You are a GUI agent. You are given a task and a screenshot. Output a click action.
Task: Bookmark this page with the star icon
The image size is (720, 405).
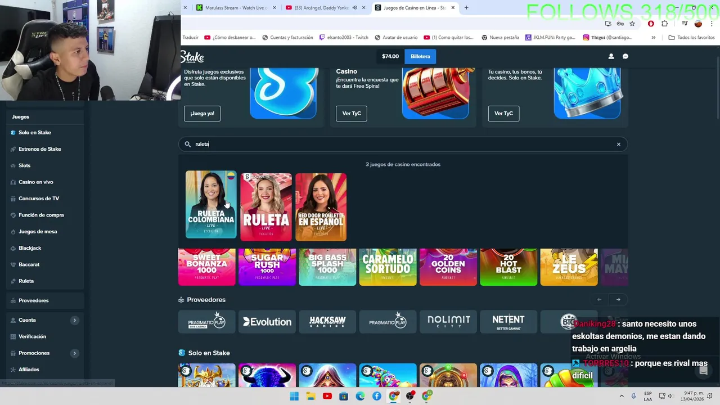click(632, 24)
